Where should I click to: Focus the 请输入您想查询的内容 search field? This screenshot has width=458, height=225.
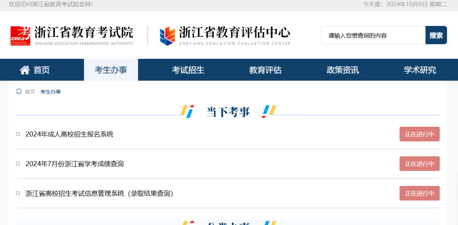point(373,35)
